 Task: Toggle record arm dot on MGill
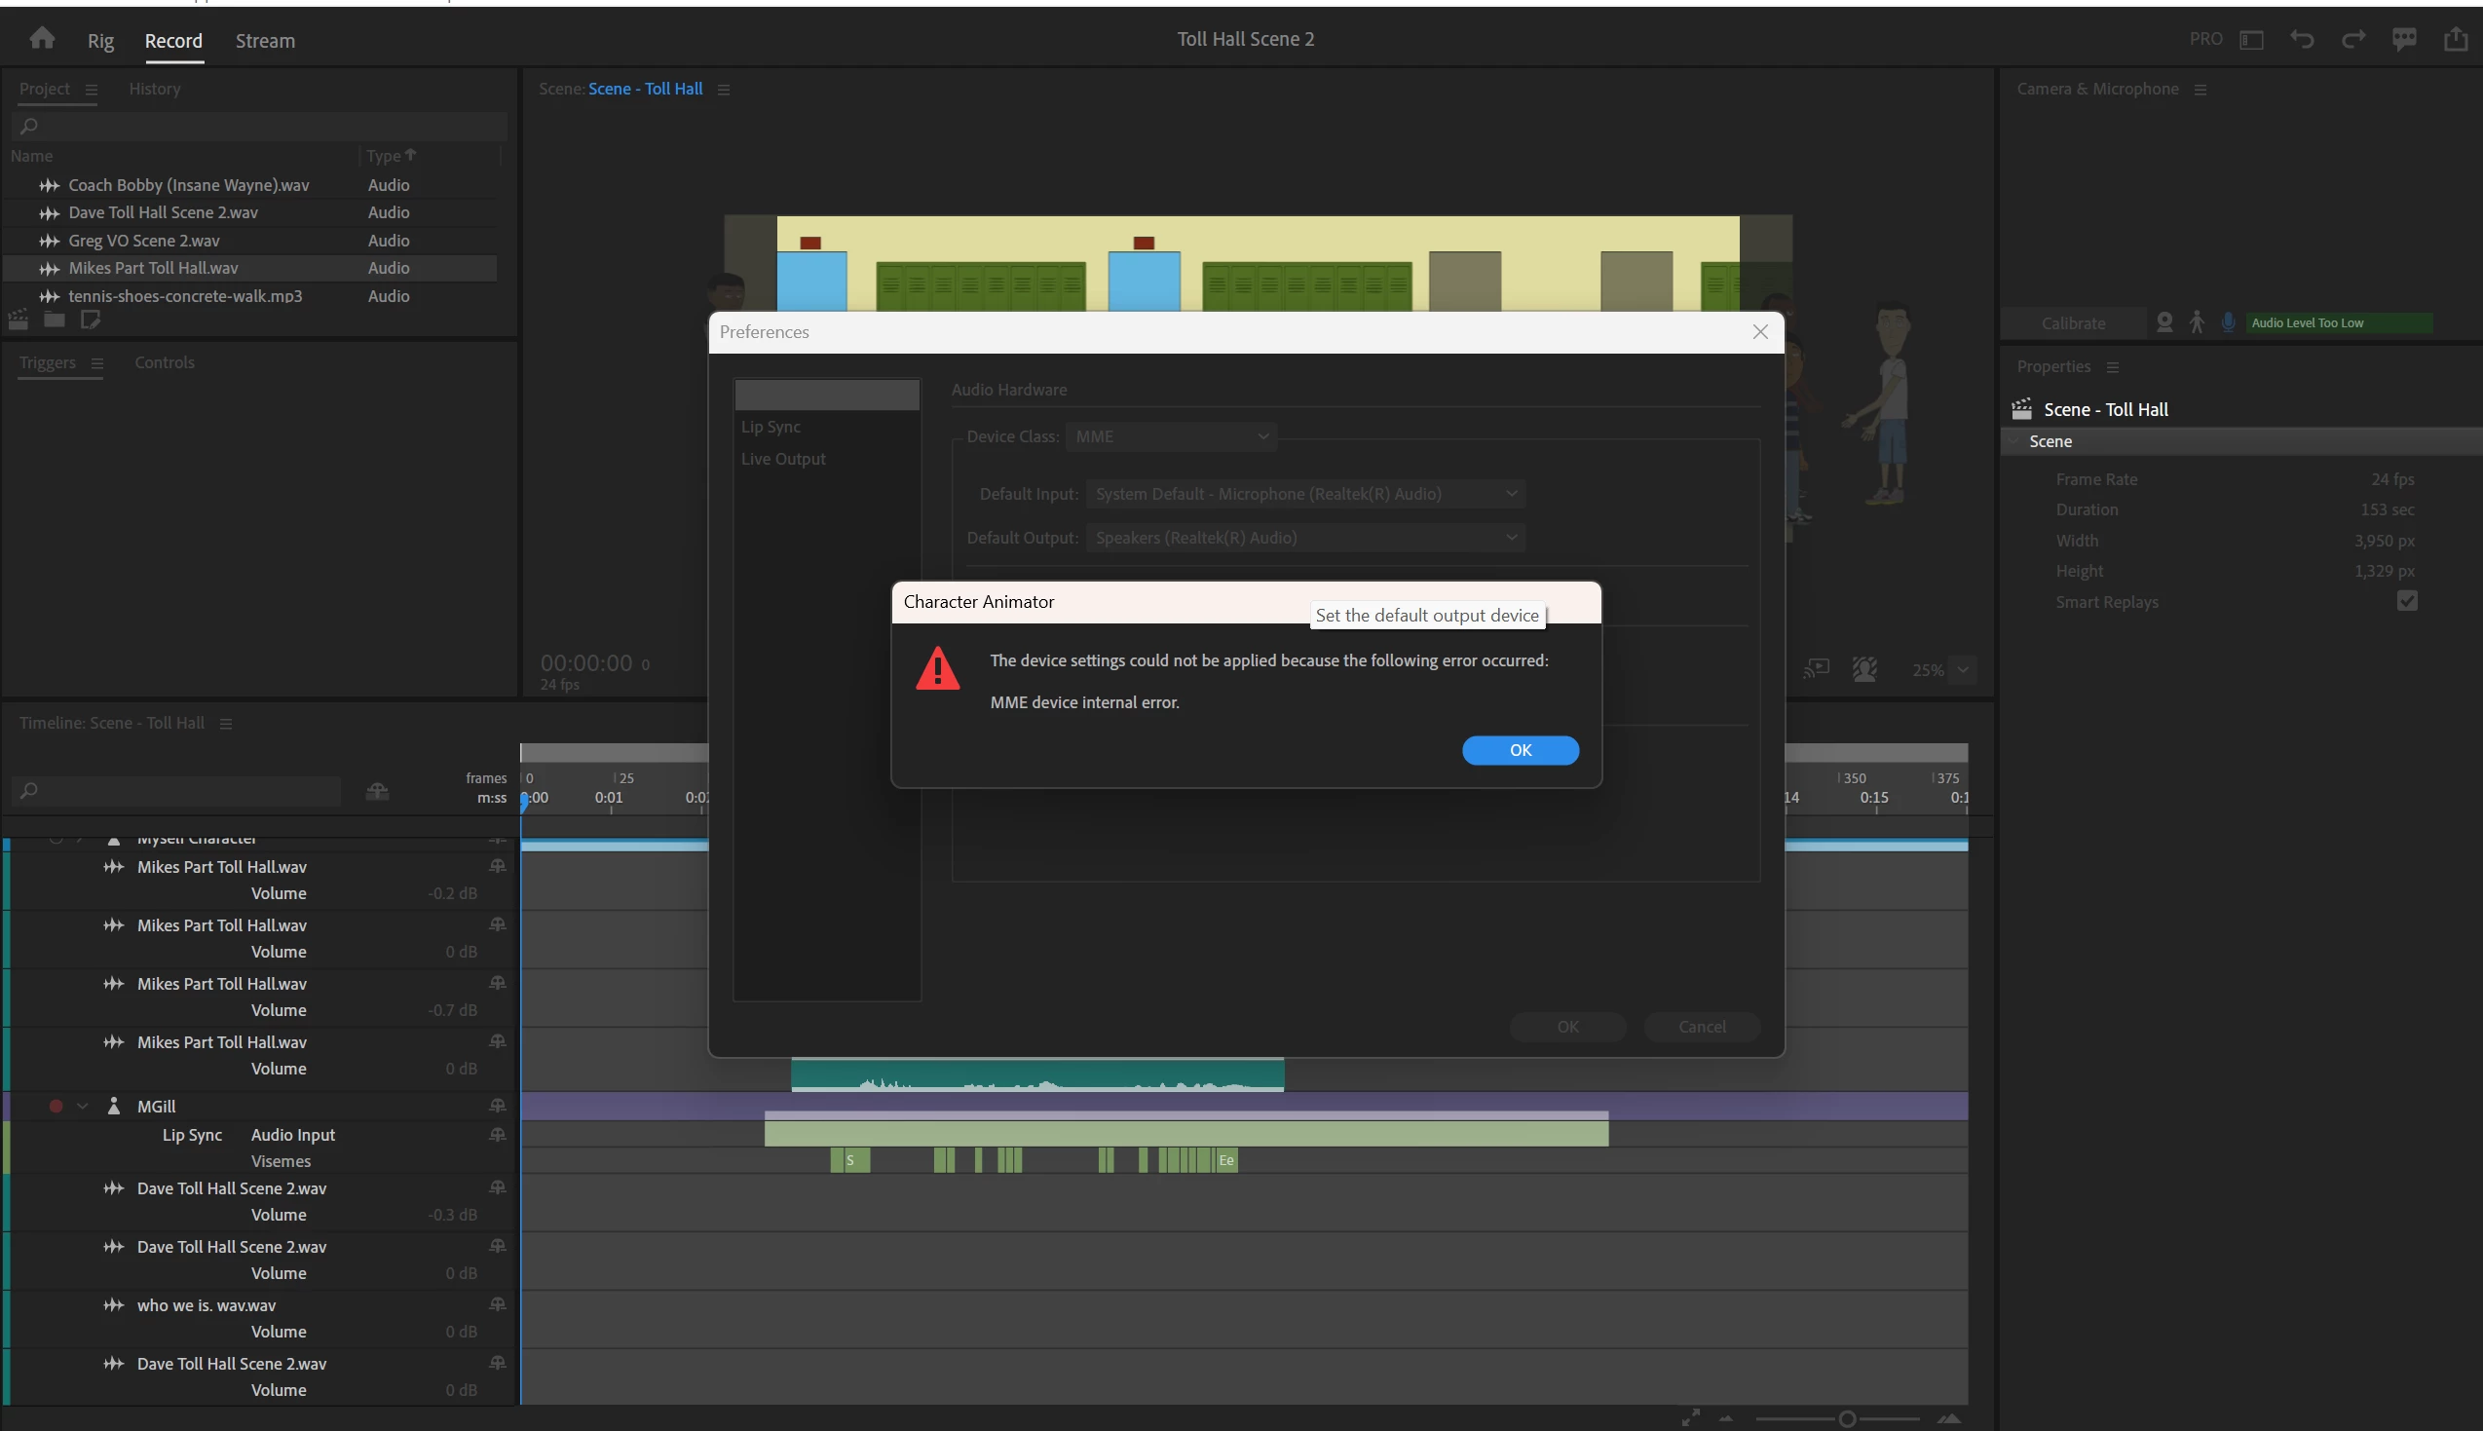(x=56, y=1106)
